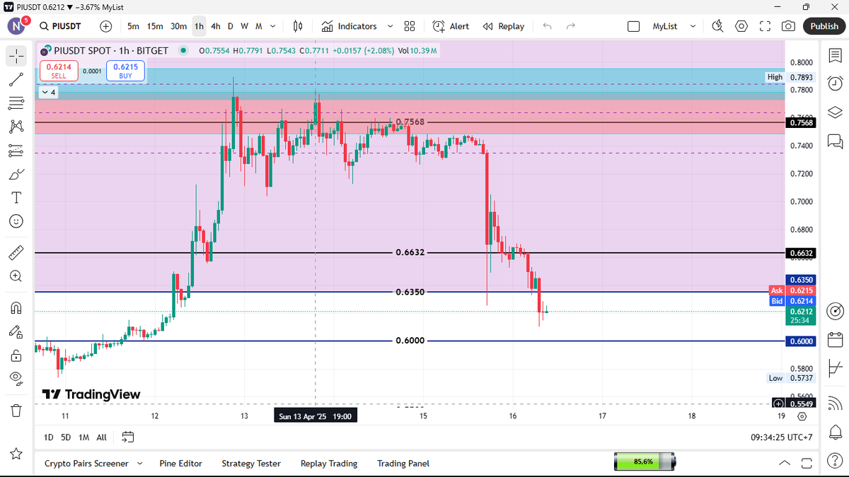Open the Trading Panel tab

[x=403, y=464]
